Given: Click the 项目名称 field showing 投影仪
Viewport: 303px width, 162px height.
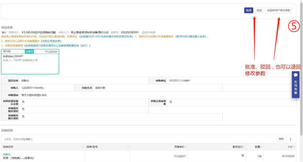Looking at the screenshot, I should point(84,81).
